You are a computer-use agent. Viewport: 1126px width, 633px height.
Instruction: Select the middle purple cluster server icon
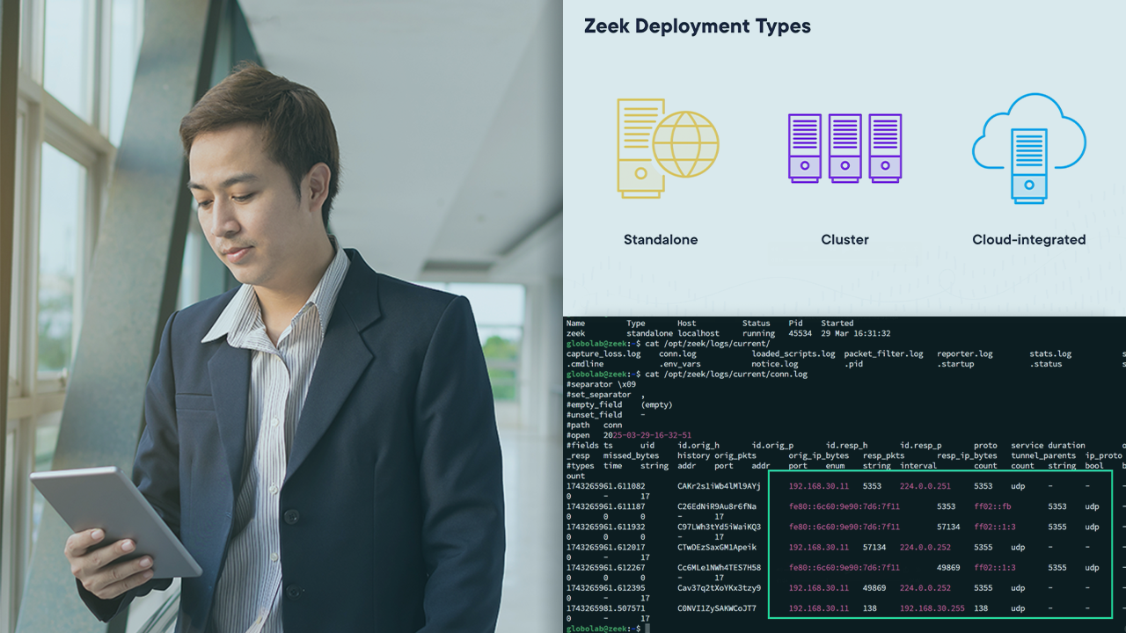pyautogui.click(x=844, y=148)
